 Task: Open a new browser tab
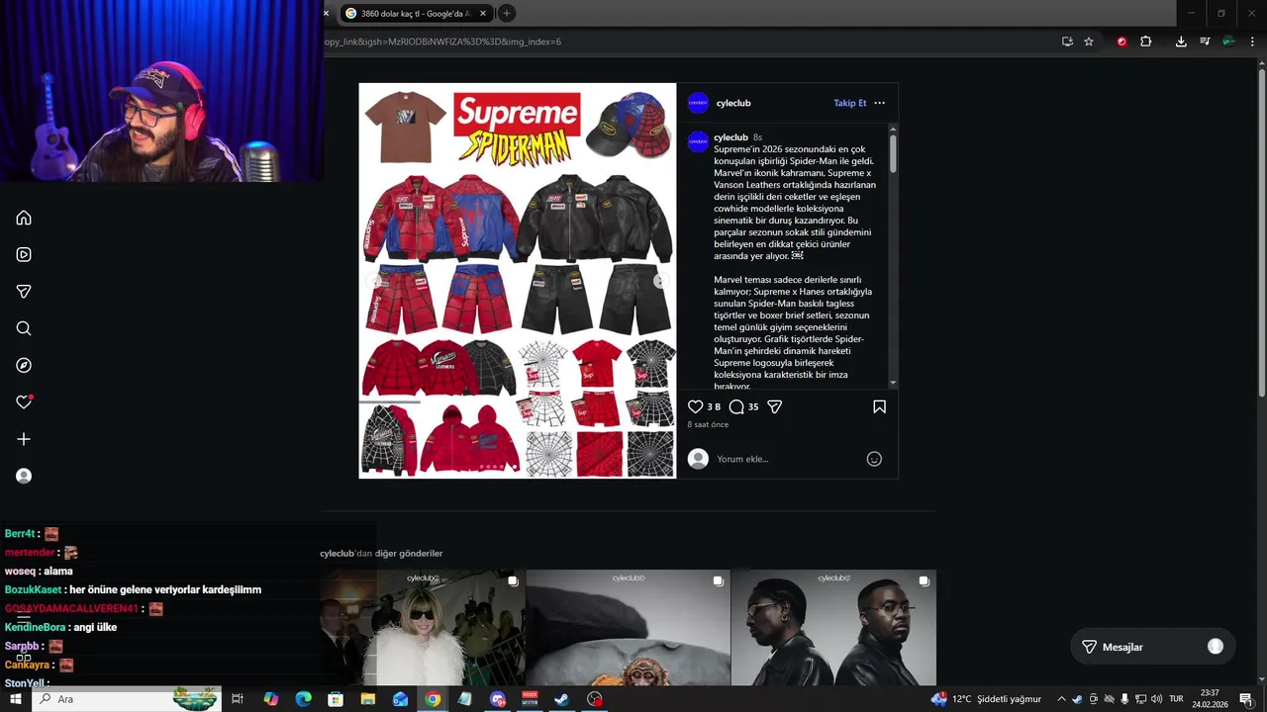(507, 14)
